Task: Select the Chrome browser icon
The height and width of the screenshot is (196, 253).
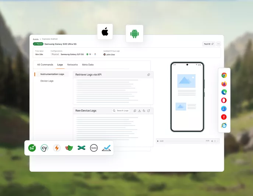Action: (x=224, y=75)
